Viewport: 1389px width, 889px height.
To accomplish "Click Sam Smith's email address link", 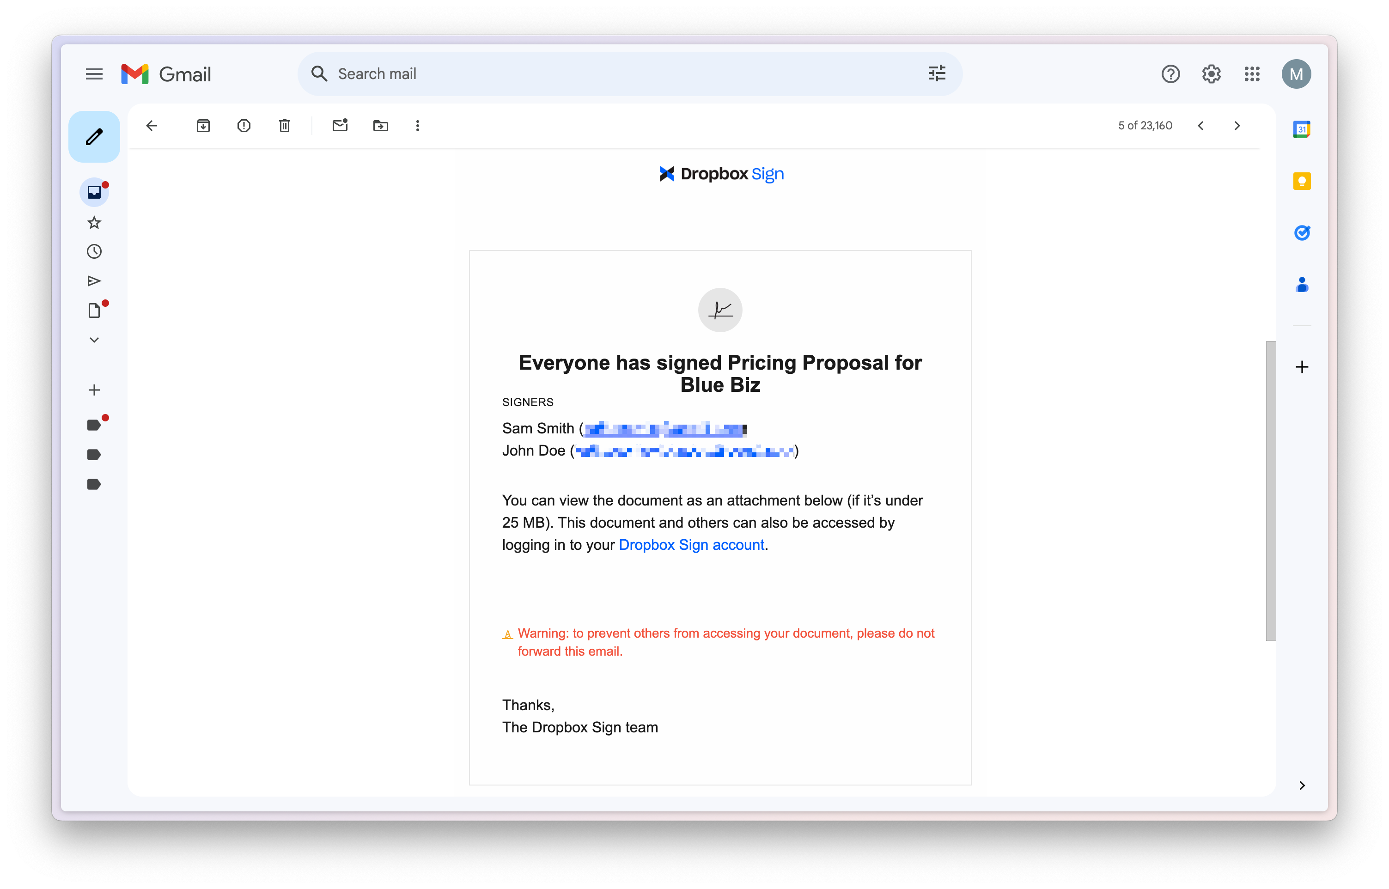I will (666, 429).
